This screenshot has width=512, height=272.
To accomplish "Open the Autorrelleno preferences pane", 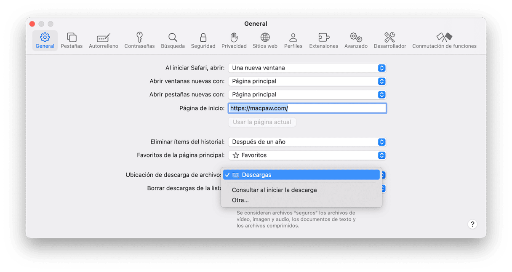I will (x=103, y=40).
